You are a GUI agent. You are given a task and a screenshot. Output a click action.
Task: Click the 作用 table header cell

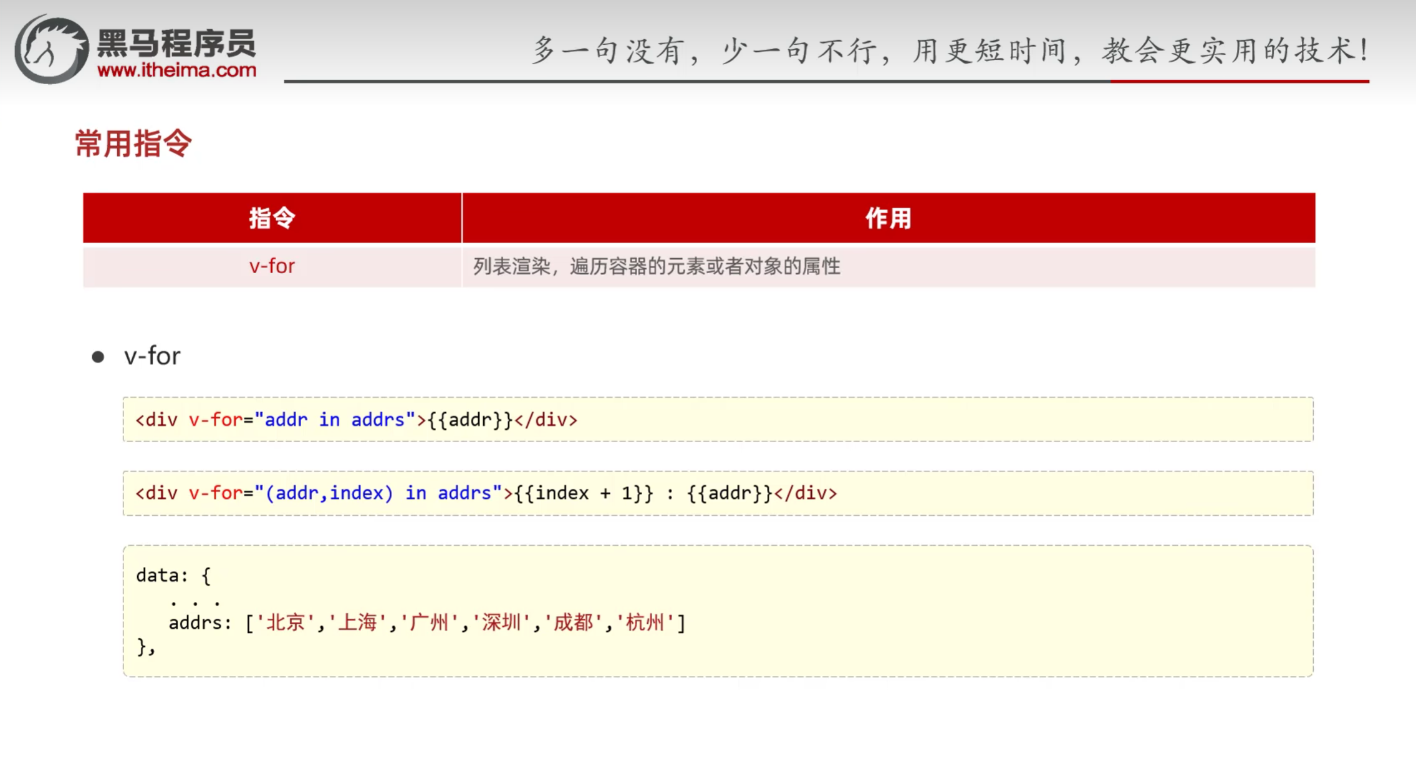[888, 218]
